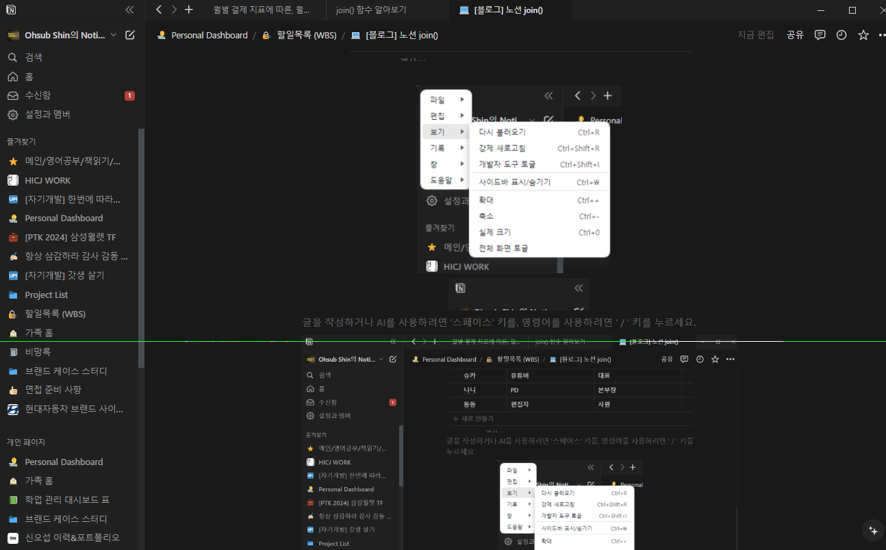Go to Personal Dashboard in the breadcrumb
This screenshot has width=886, height=550.
[202, 35]
